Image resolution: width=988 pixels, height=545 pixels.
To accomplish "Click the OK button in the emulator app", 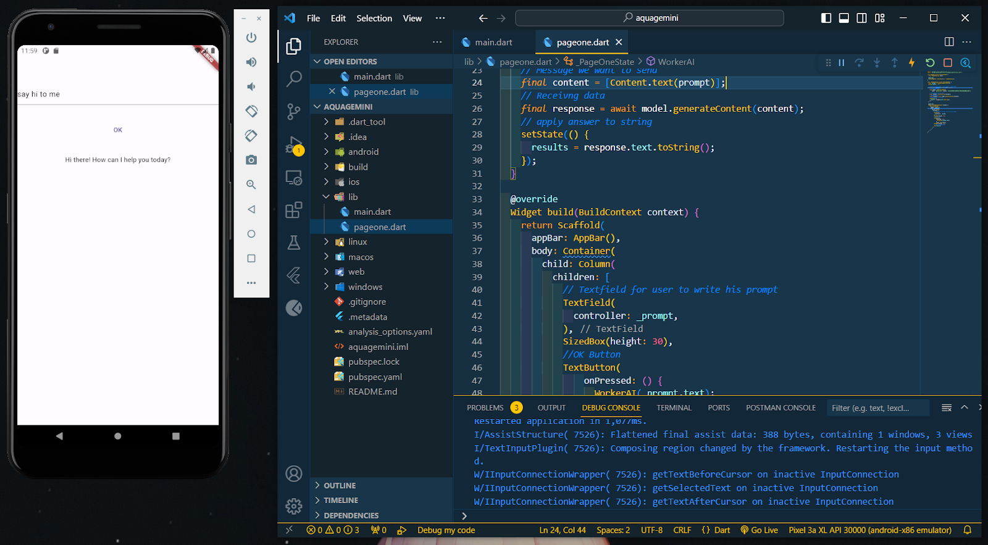I will [118, 130].
